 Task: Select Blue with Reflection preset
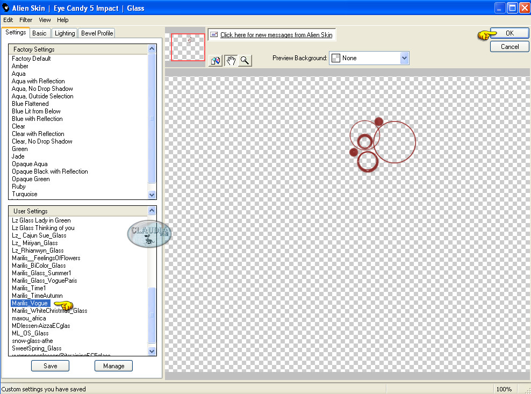click(x=37, y=119)
